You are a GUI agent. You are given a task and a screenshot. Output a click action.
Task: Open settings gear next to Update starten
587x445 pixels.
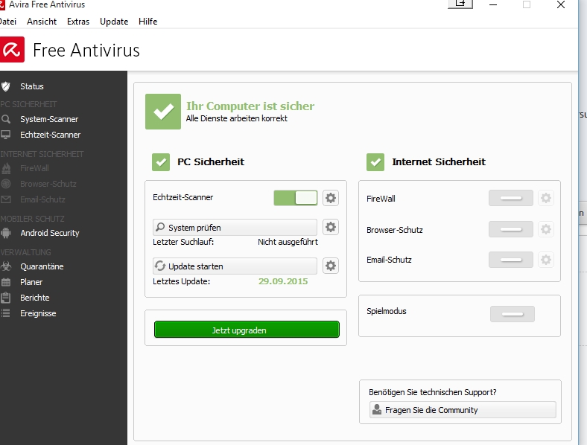click(331, 266)
